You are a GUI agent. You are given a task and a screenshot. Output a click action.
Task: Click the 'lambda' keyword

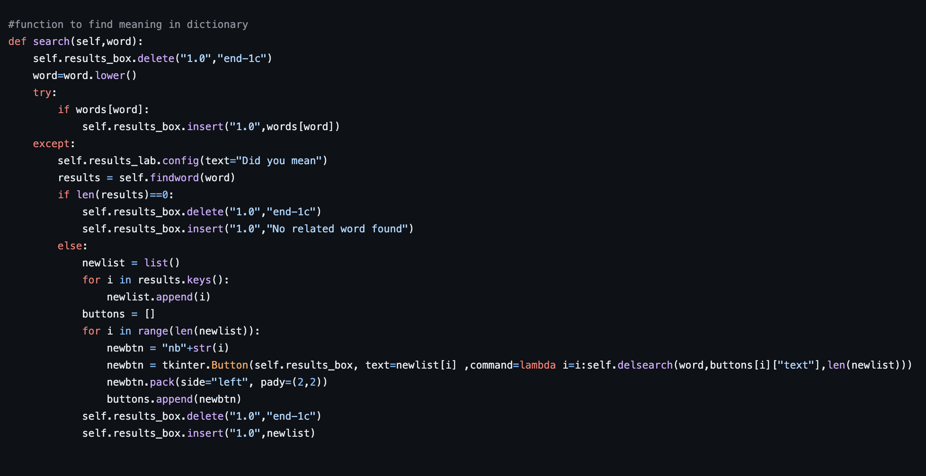tap(538, 365)
